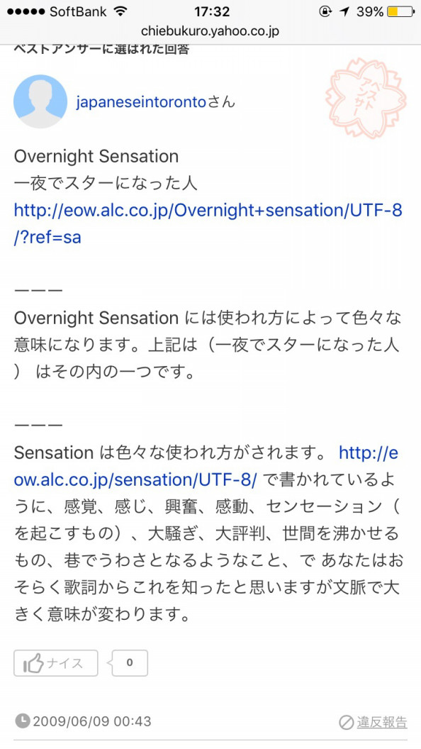Viewport: 421px width, 749px height.
Task: Click the Overnight Sensation answer heading text
Action: pos(96,156)
